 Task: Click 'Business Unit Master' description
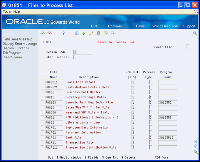83,92
